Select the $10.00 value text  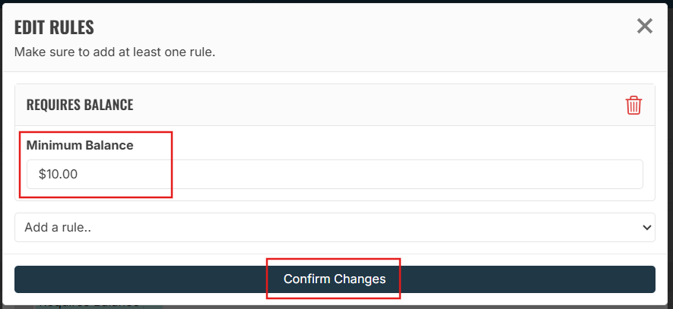tap(58, 174)
